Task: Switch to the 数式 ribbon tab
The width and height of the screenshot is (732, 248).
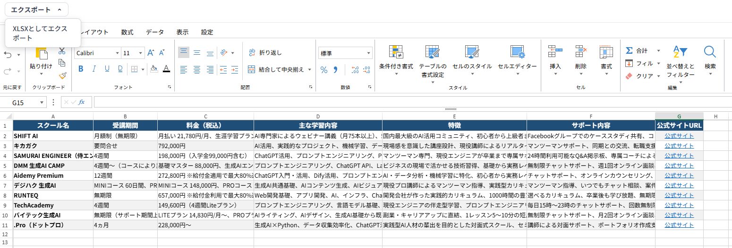Action: click(x=127, y=32)
